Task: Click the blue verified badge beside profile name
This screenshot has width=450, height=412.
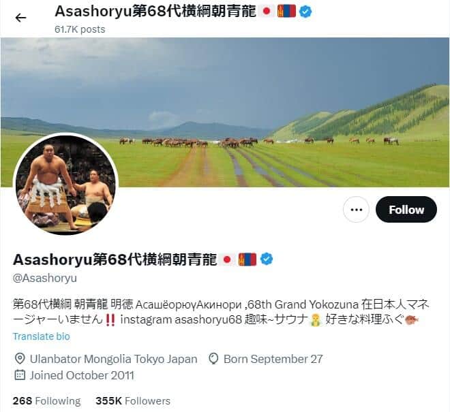Action: point(267,259)
